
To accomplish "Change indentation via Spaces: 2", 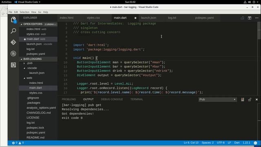I will coord(208,143).
